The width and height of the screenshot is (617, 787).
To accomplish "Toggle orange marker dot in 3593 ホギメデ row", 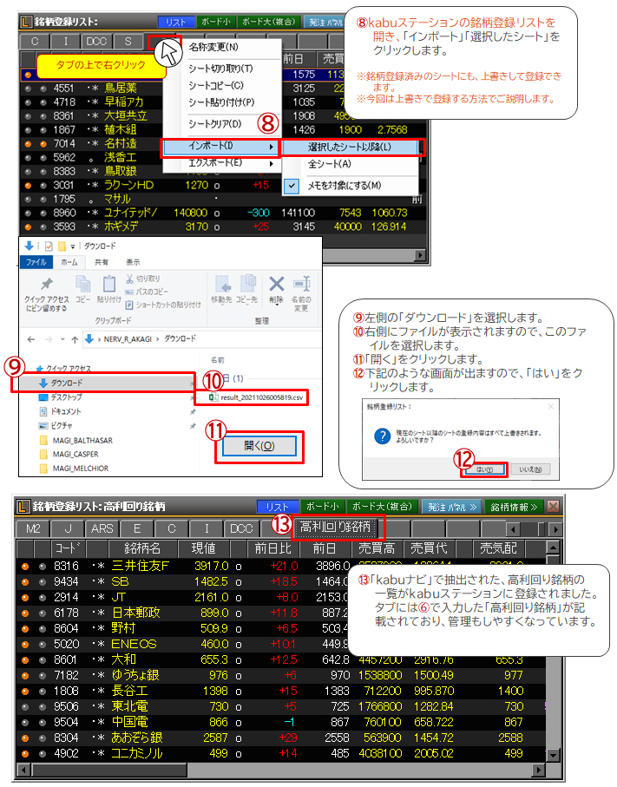I will pos(28,226).
